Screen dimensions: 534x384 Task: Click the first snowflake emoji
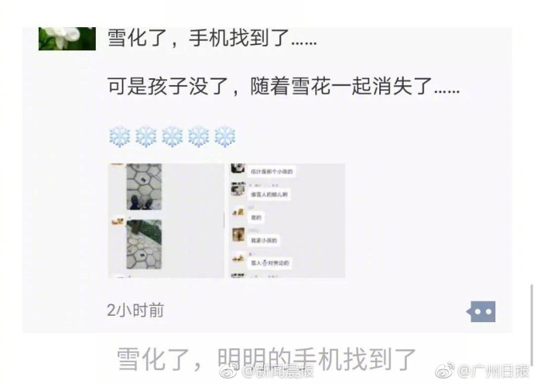[119, 136]
